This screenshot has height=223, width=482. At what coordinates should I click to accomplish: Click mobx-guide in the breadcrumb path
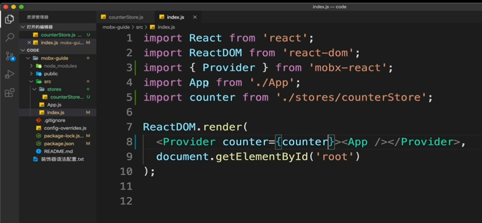pyautogui.click(x=116, y=27)
